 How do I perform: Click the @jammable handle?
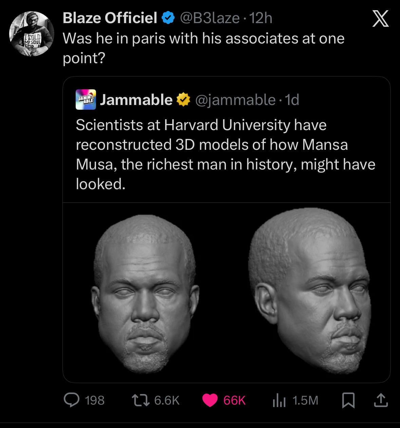235,100
